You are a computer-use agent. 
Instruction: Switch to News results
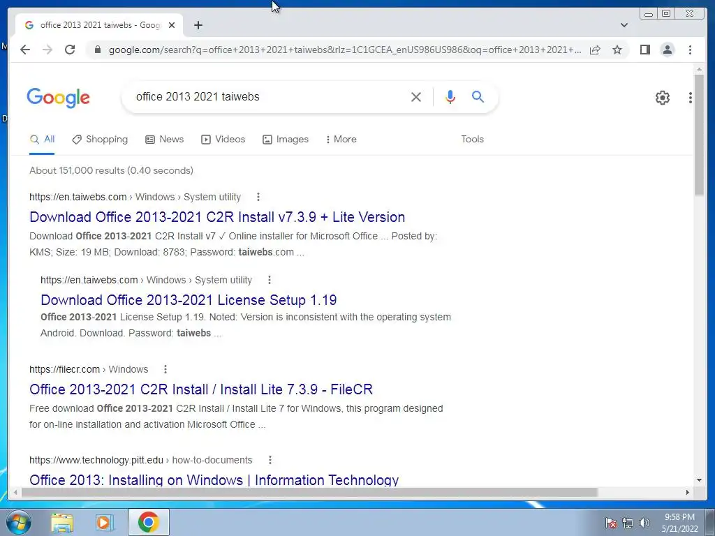pos(165,140)
